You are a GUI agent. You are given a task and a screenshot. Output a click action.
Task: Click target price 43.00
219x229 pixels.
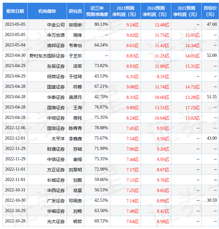coord(212,138)
